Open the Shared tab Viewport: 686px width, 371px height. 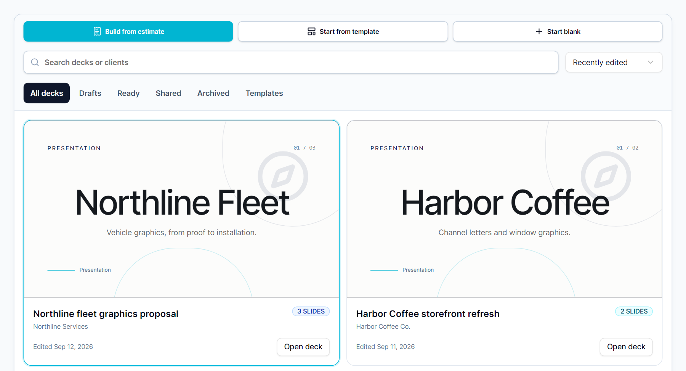pyautogui.click(x=168, y=93)
